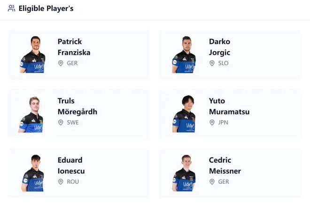
Task: Open Yuto Muramatsu's player photo
Action: [x=184, y=114]
